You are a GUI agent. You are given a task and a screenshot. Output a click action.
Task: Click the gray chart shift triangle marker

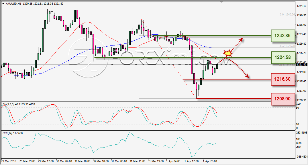click(x=221, y=2)
